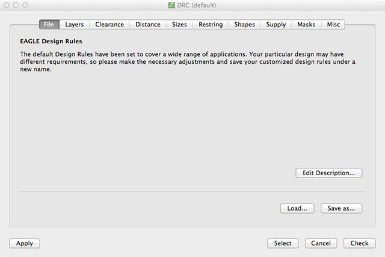Switch to the File tab
Screen dimensions: 385x257
click(49, 25)
